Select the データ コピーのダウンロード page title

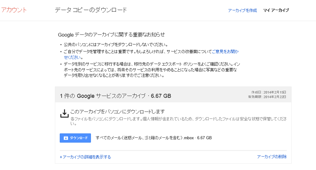(x=91, y=10)
